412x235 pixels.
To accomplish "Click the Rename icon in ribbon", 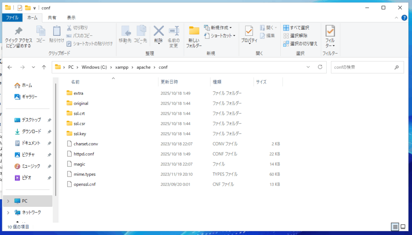I will (173, 31).
